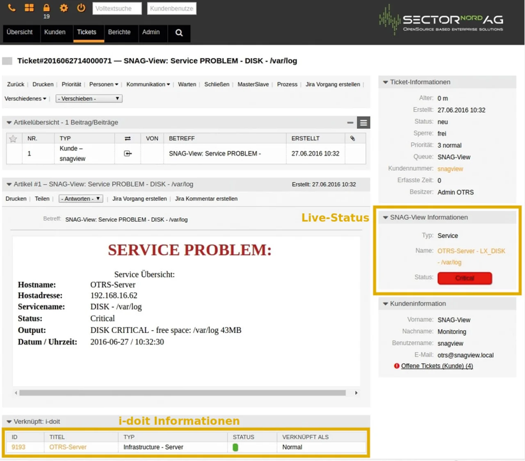Open the Antworten reply dropdown
Screen dimensions: 525x461
coord(81,199)
